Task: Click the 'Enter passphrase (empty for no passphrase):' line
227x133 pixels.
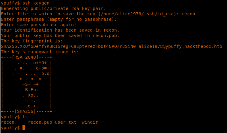Action: (59, 19)
